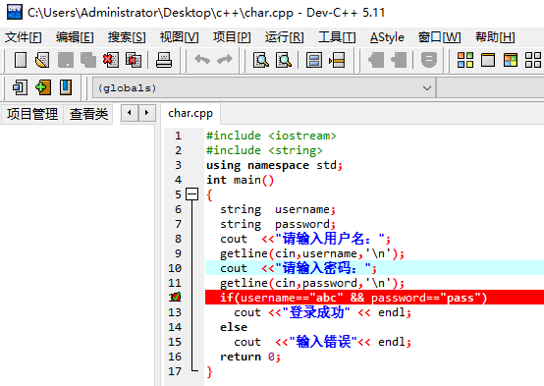Open the (globals) scope dropdown
This screenshot has width=544, height=386.
coord(264,88)
